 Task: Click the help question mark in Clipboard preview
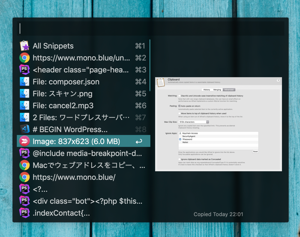pyautogui.click(x=278, y=80)
